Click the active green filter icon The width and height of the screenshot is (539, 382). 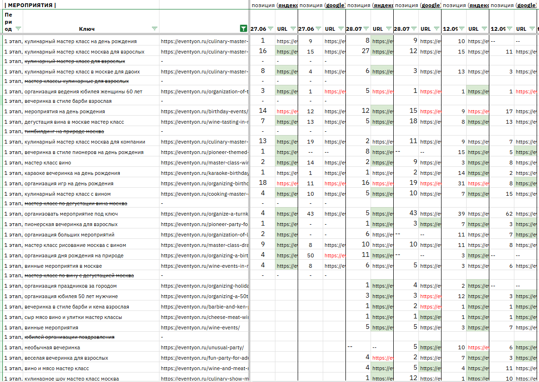click(243, 29)
